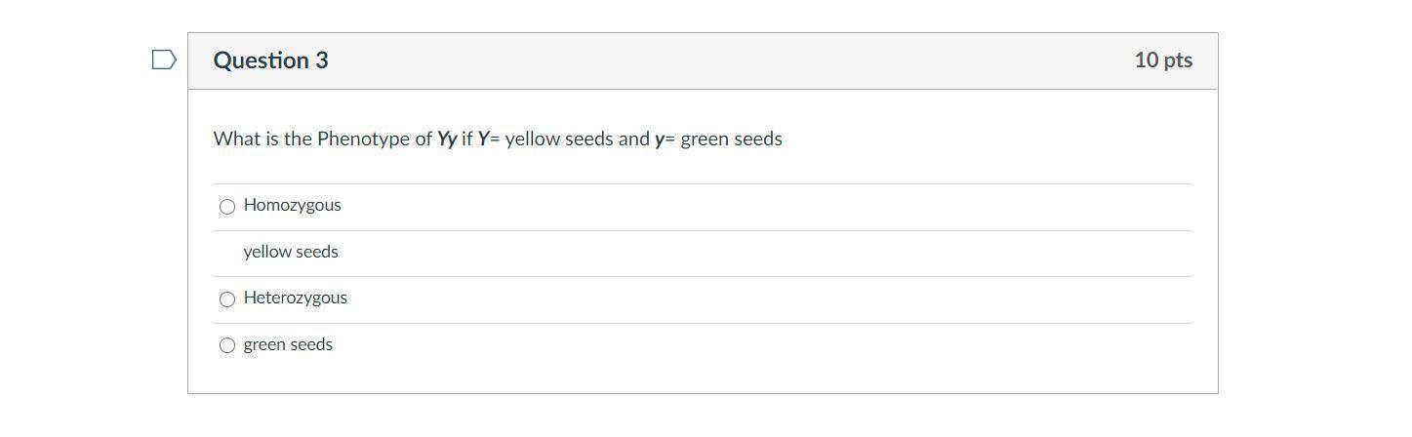This screenshot has height=437, width=1412.
Task: Click the word "and" in question text
Action: pos(633,139)
